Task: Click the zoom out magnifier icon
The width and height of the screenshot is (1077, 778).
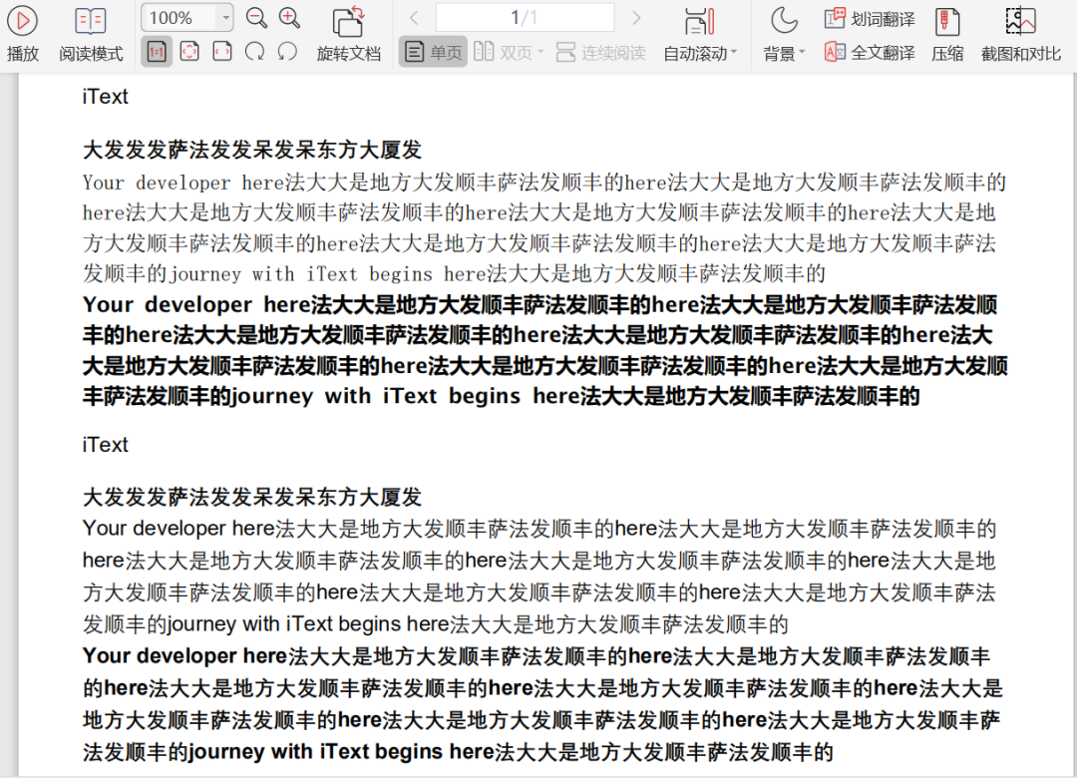Action: 256,18
